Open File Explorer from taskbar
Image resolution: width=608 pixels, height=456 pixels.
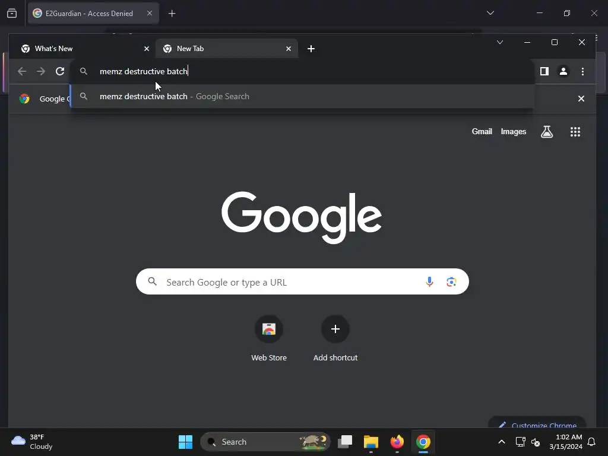click(x=370, y=442)
